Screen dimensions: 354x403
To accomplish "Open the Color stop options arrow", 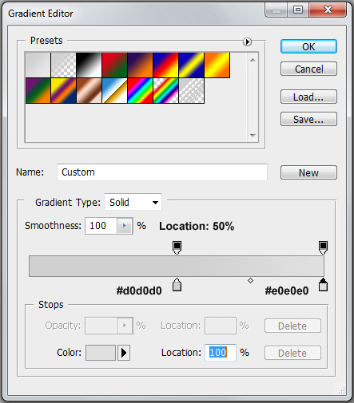I will point(124,353).
